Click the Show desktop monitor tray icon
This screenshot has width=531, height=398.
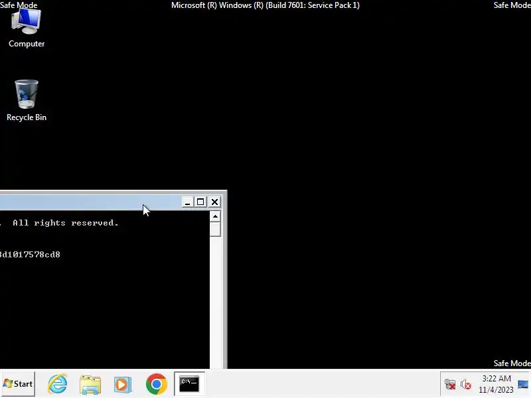tap(523, 384)
